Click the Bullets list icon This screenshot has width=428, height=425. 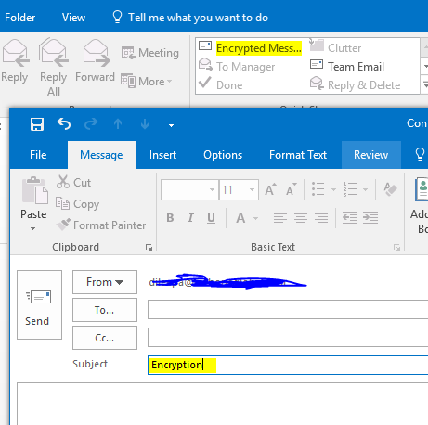tap(318, 189)
